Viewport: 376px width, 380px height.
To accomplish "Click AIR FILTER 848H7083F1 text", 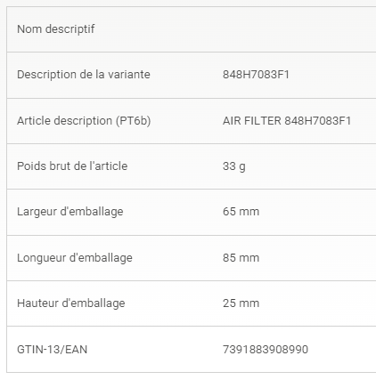I will 287,121.
